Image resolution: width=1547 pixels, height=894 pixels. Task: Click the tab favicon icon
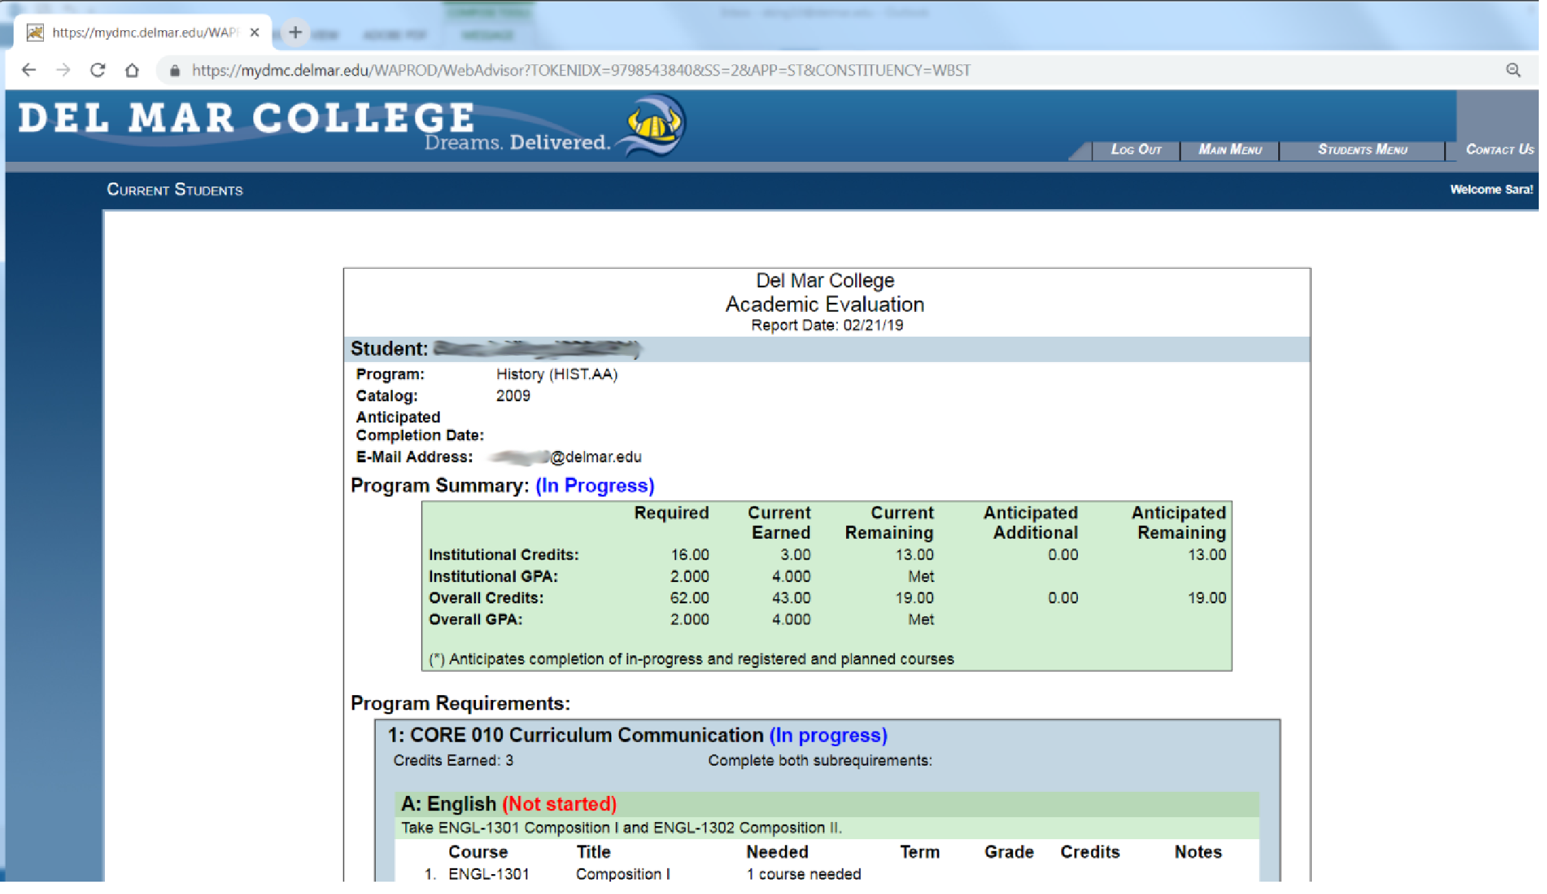(x=35, y=32)
